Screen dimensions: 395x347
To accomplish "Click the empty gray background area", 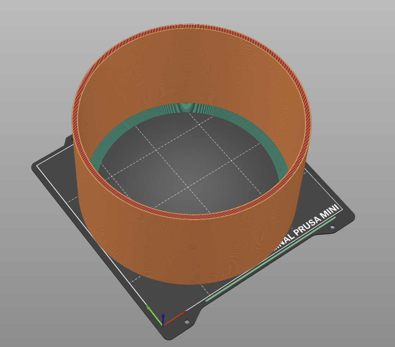I will [38, 63].
